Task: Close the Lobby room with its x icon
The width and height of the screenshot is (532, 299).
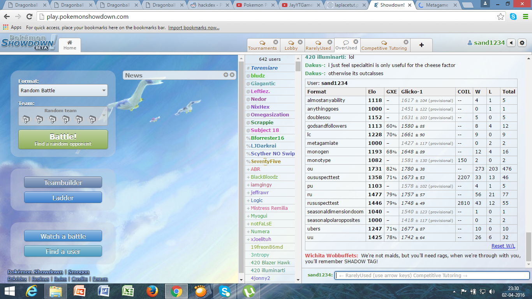Action: pos(300,41)
